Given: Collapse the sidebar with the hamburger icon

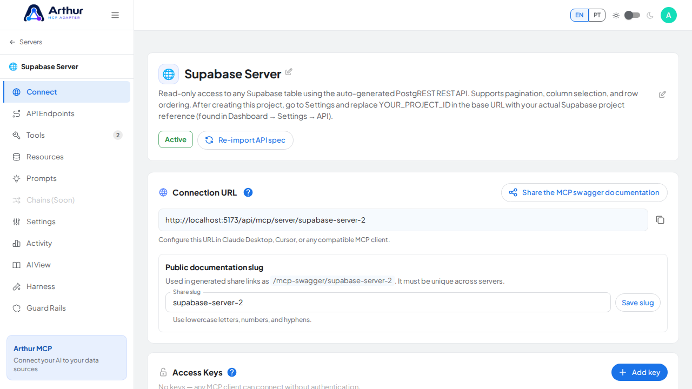Looking at the screenshot, I should pyautogui.click(x=115, y=15).
